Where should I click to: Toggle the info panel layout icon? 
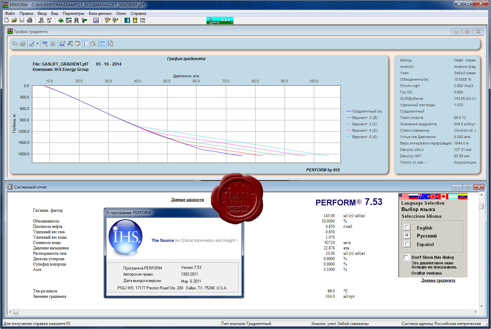[x=103, y=44]
